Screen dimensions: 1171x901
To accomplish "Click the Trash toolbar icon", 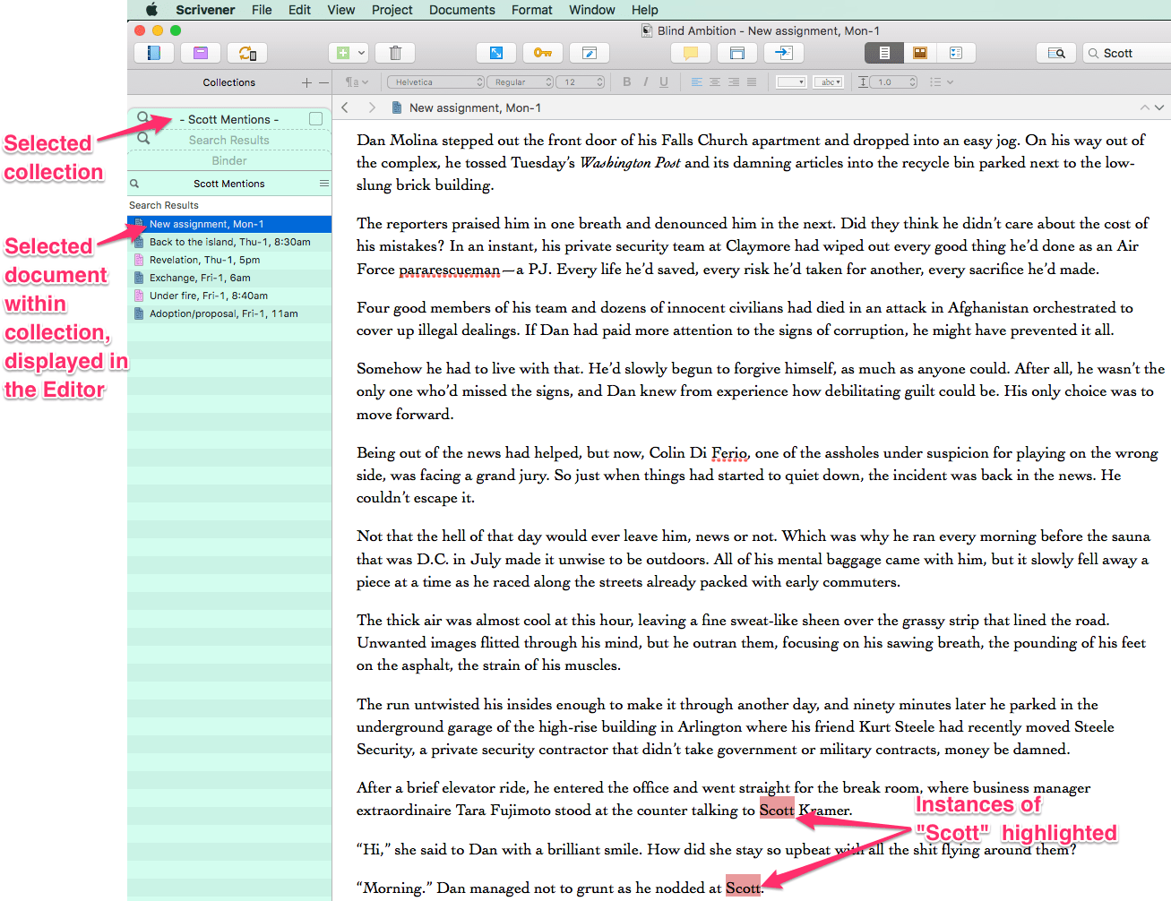I will [395, 53].
